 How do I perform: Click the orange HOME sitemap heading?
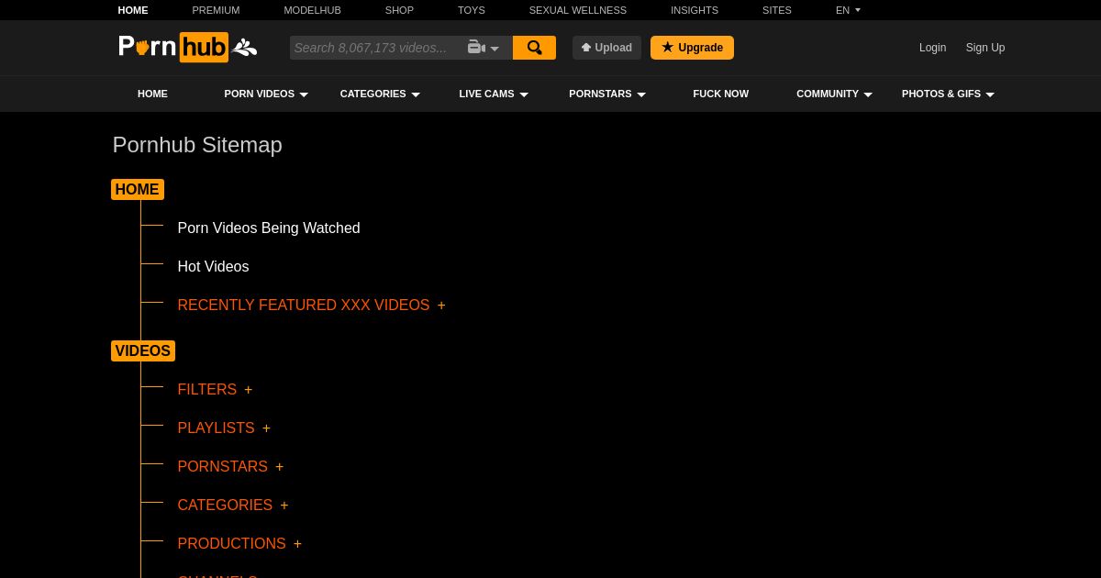tap(138, 189)
